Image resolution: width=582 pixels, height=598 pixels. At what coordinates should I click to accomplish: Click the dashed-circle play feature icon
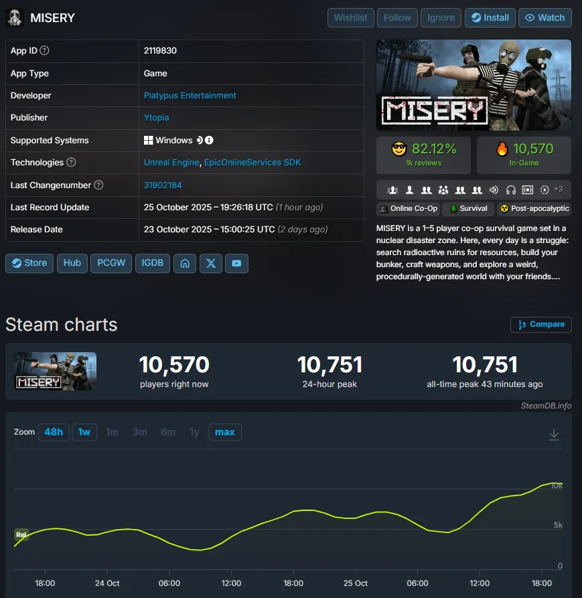[x=544, y=190]
